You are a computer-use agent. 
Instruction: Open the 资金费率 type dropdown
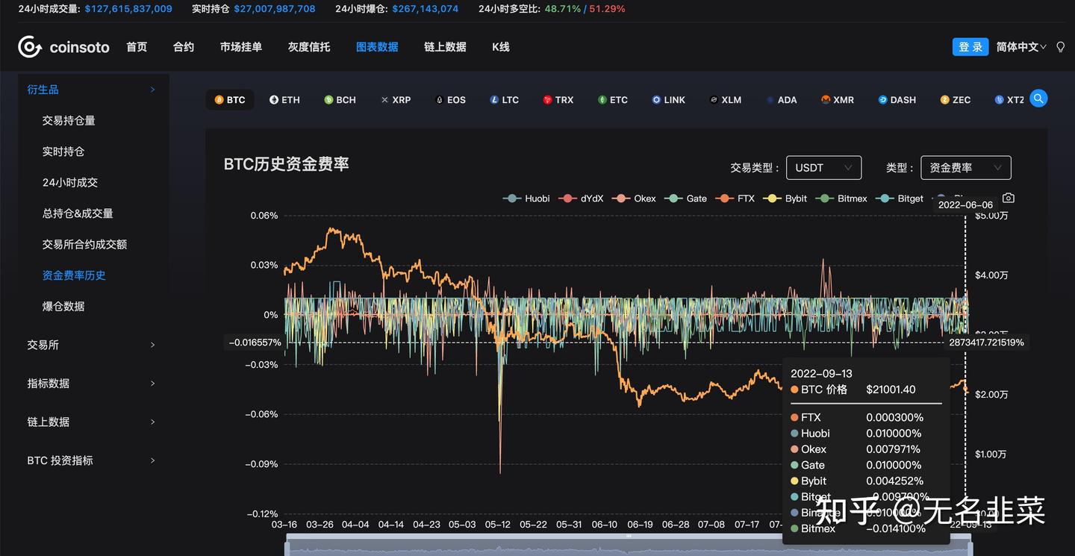(965, 167)
